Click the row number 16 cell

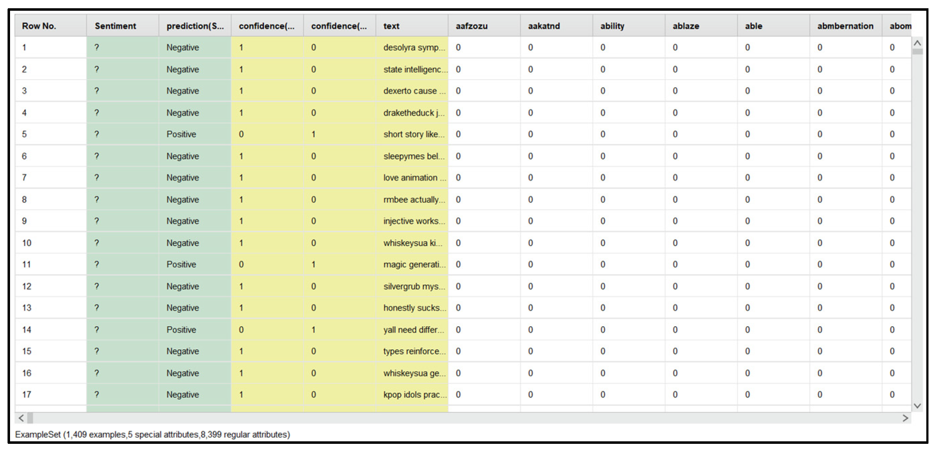(x=51, y=373)
